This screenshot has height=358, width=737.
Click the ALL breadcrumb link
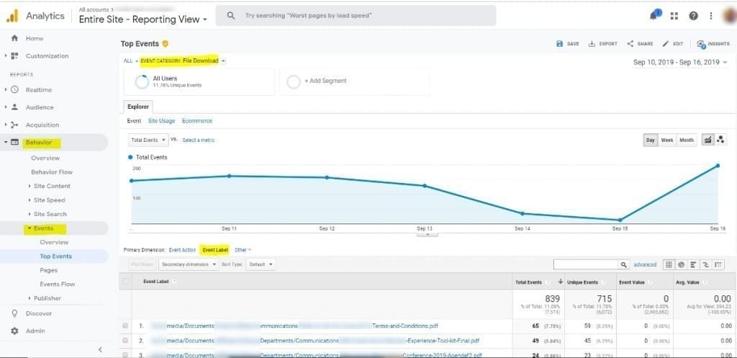(128, 61)
